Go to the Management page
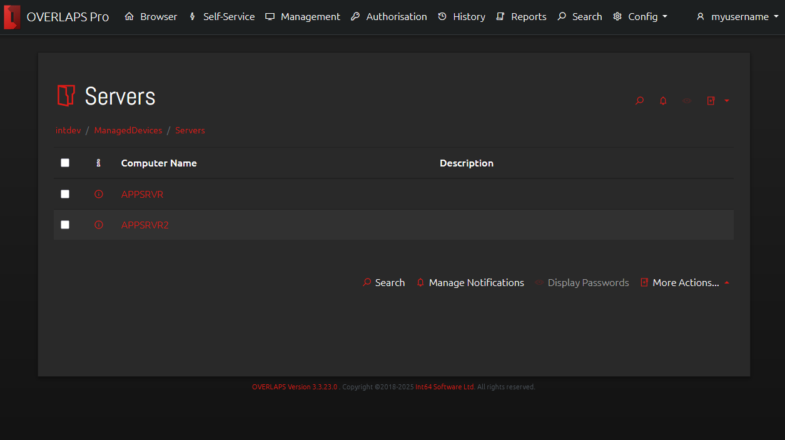 click(303, 17)
